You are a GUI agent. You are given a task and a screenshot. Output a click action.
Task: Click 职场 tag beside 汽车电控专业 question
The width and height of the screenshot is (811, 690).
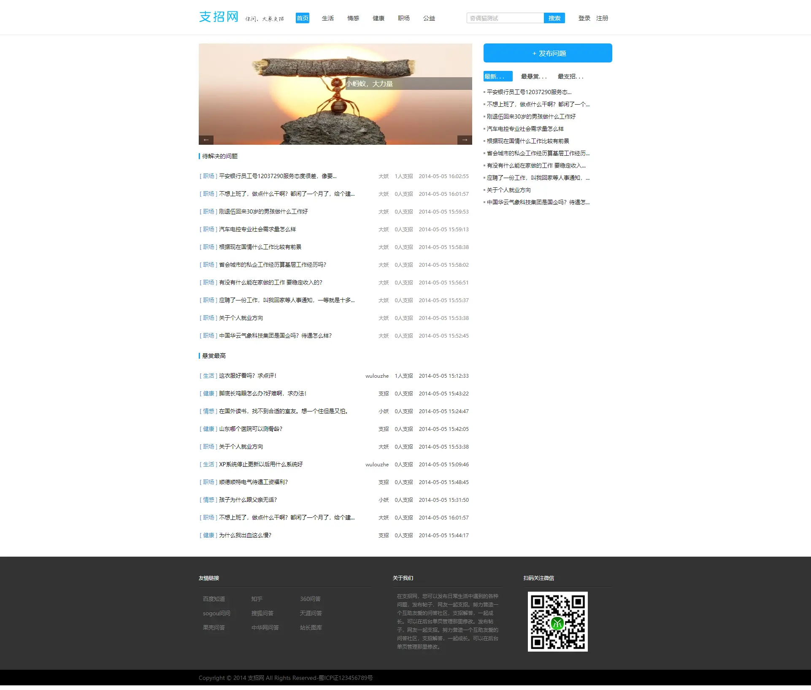point(208,229)
